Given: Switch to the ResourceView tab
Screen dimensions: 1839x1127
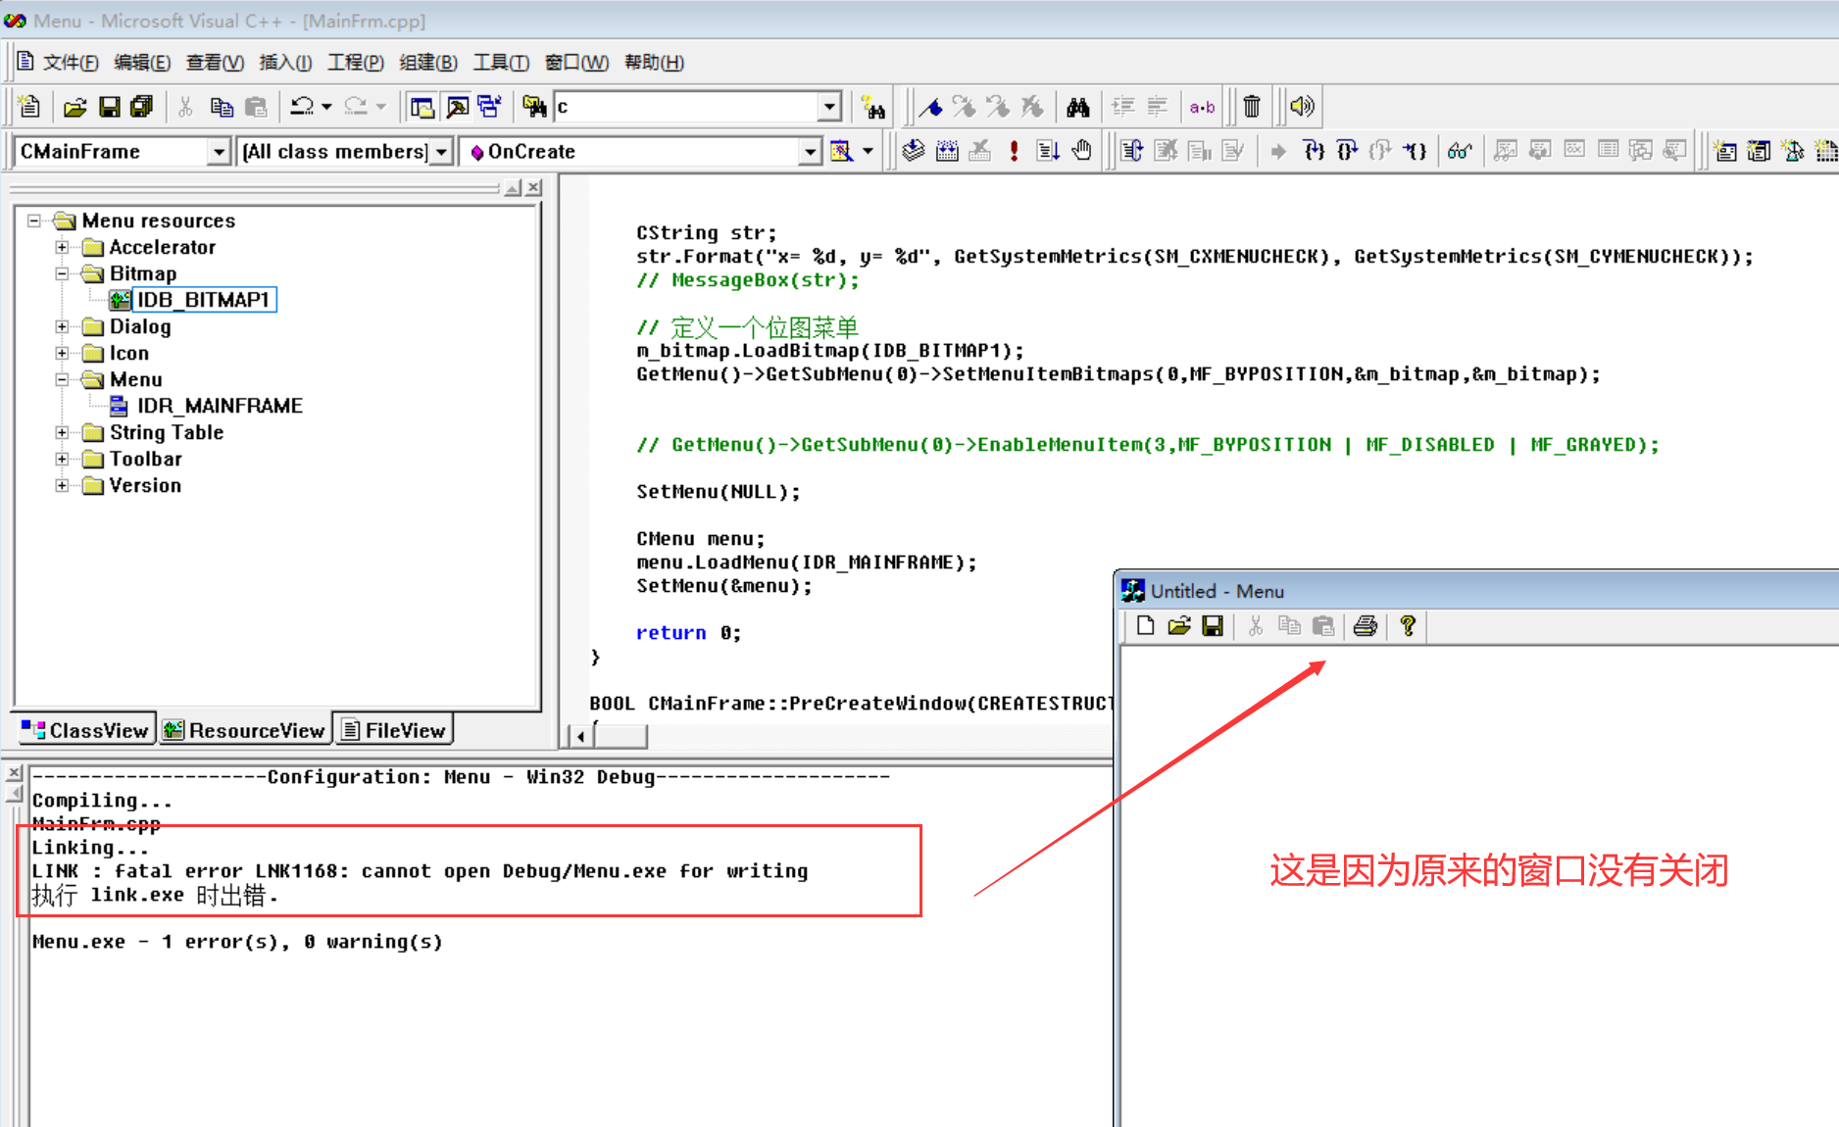Looking at the screenshot, I should point(244,730).
